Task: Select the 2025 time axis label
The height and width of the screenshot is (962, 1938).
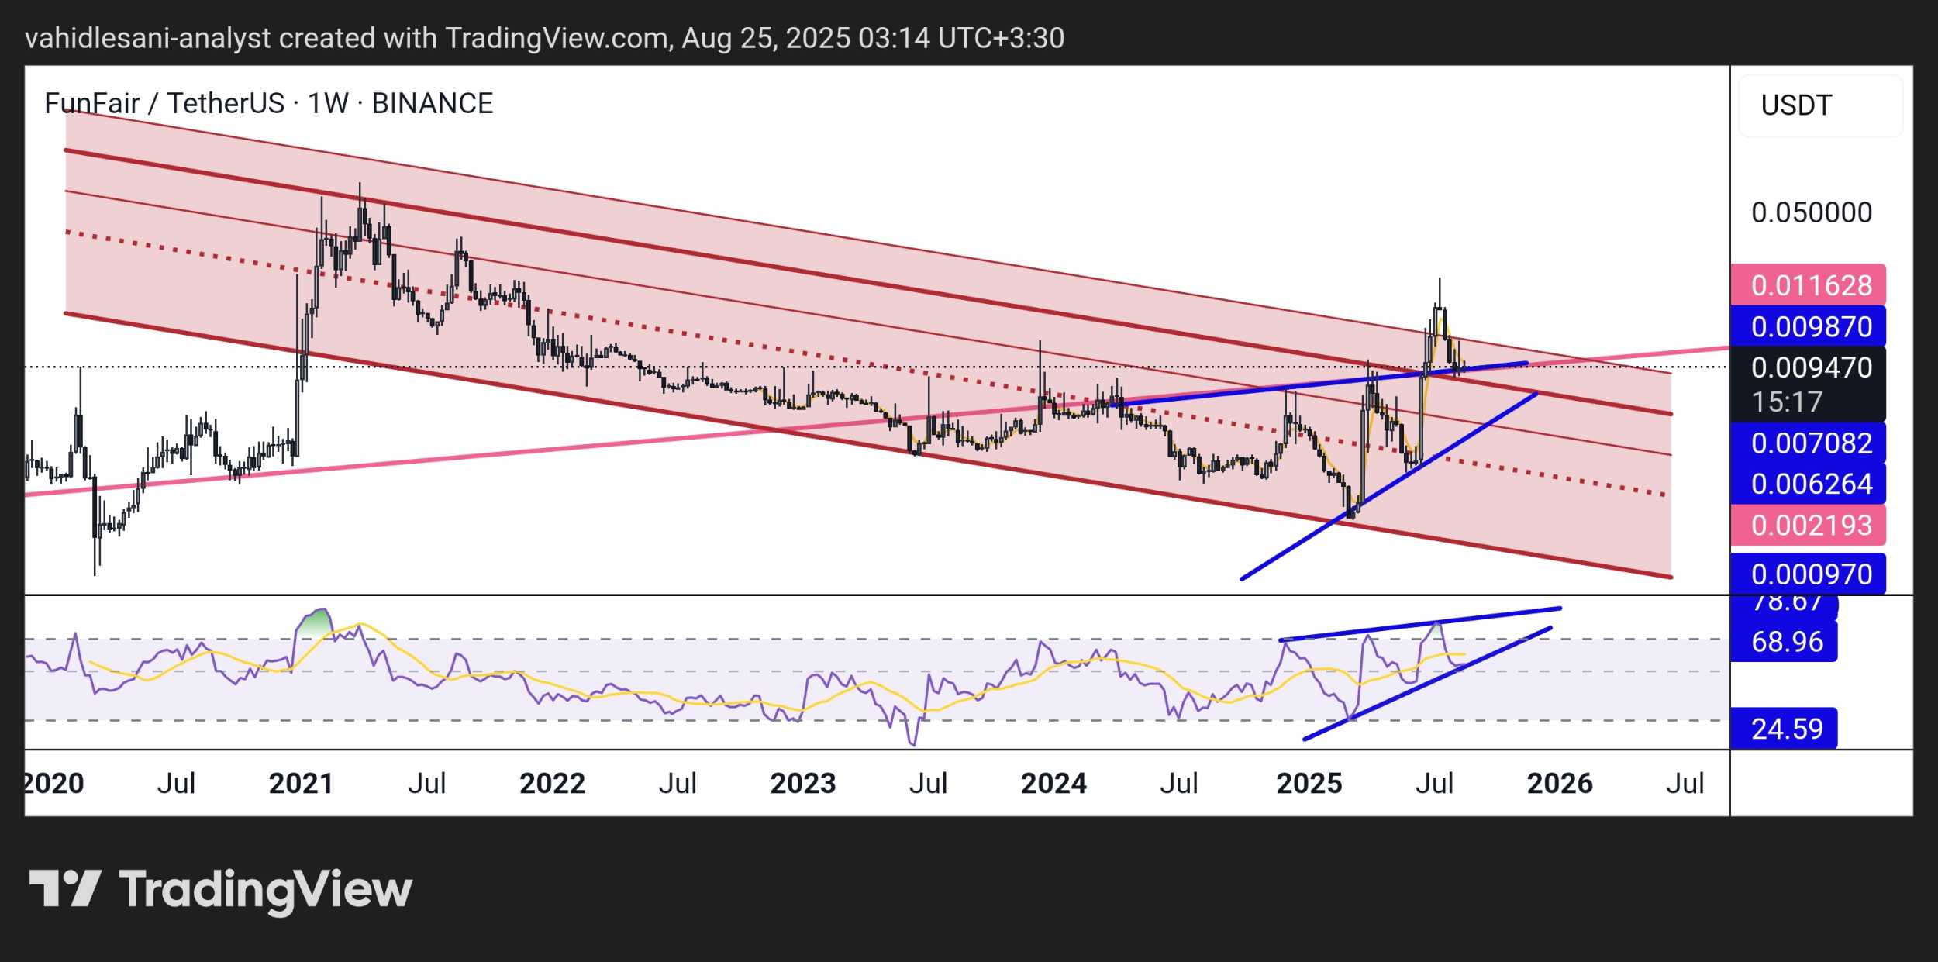Action: click(x=1309, y=784)
